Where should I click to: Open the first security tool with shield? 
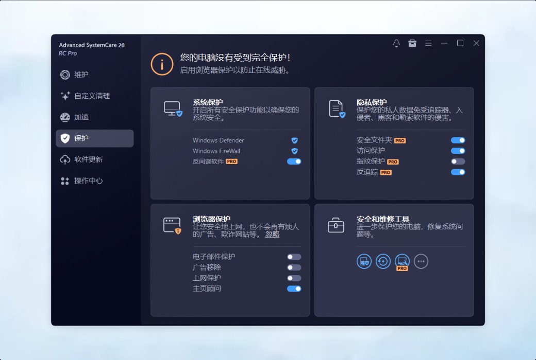pyautogui.click(x=364, y=261)
